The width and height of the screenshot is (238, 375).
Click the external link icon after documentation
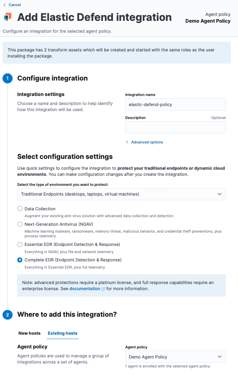point(104,289)
